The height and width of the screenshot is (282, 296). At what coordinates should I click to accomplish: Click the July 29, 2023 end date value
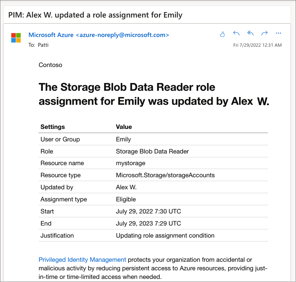click(x=148, y=224)
